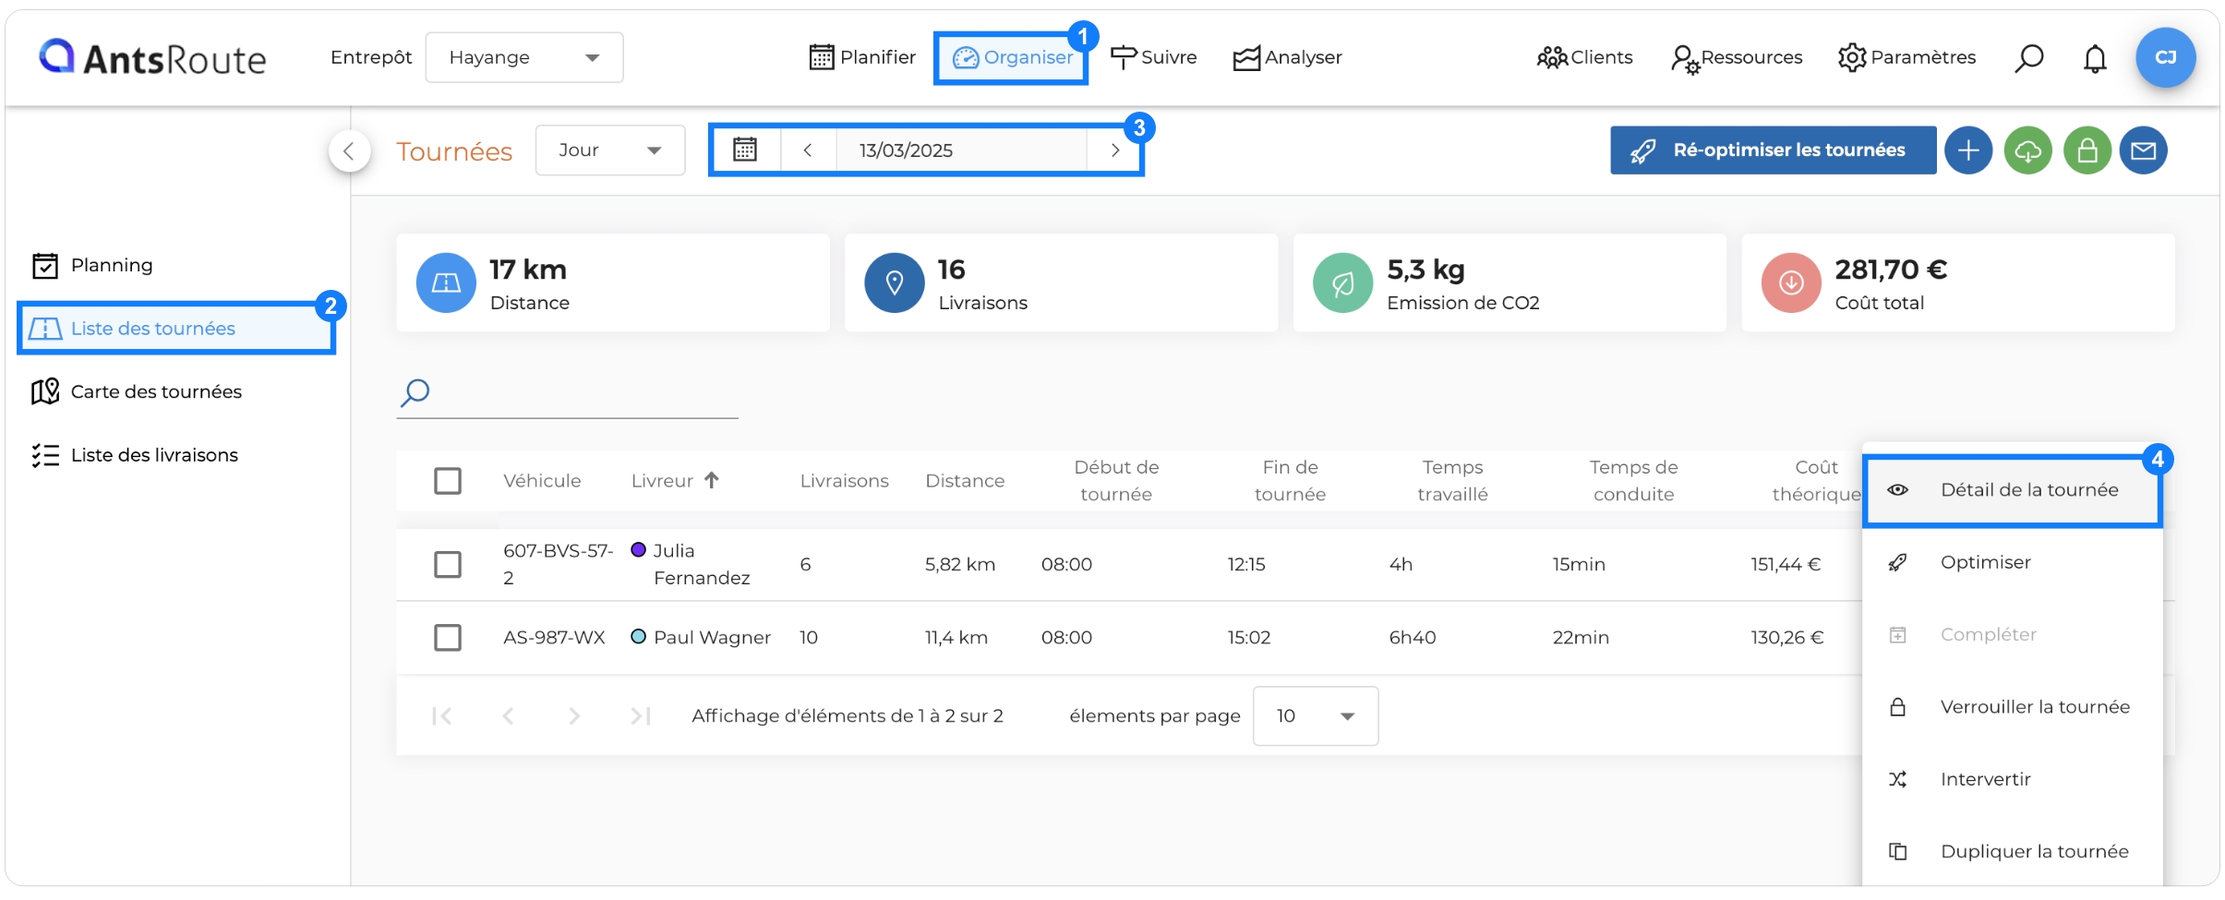Open the Entrepôt Hayange dropdown
2225x900 pixels.
pyautogui.click(x=523, y=57)
